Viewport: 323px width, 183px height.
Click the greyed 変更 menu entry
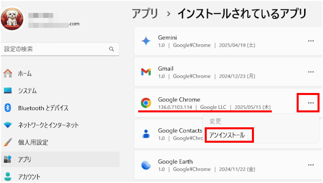(x=215, y=121)
